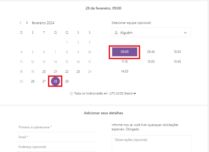
Task: Choose the 10:30 time slot
Action: click(x=177, y=52)
